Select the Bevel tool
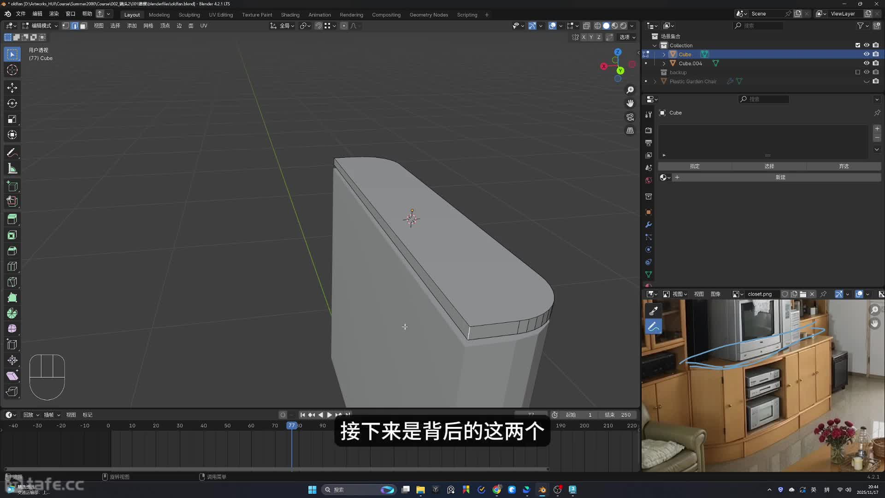The image size is (885, 498). click(12, 251)
